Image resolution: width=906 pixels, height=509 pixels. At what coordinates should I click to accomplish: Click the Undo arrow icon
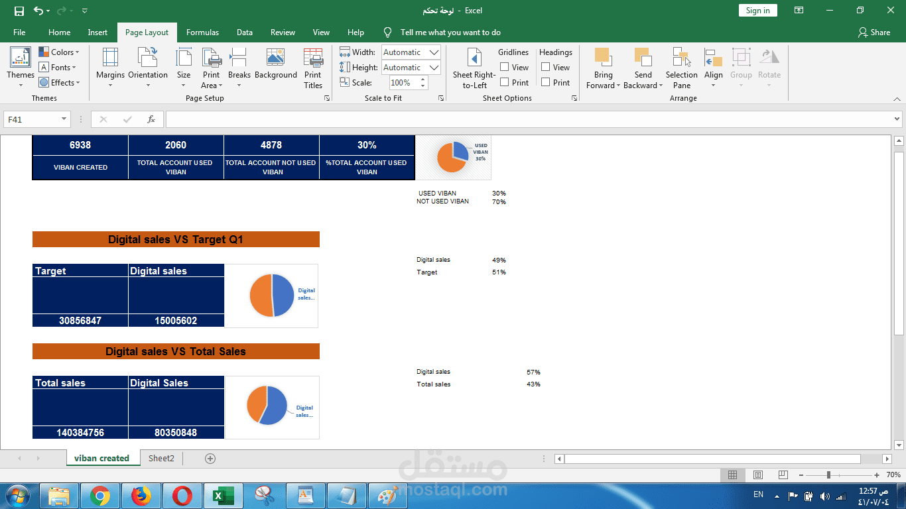[x=38, y=11]
